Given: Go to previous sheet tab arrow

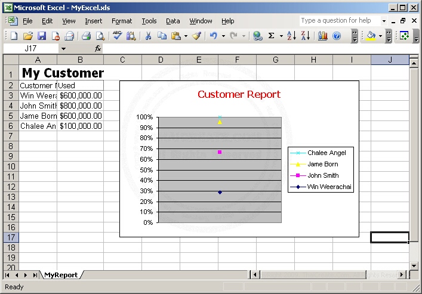Looking at the screenshot, I should [x=17, y=275].
